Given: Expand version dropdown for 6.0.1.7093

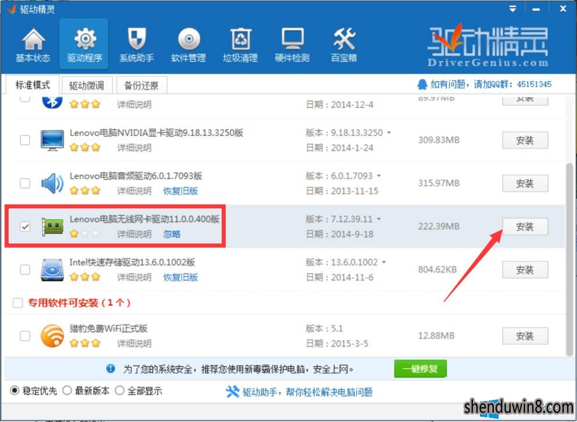Looking at the screenshot, I should [x=379, y=176].
